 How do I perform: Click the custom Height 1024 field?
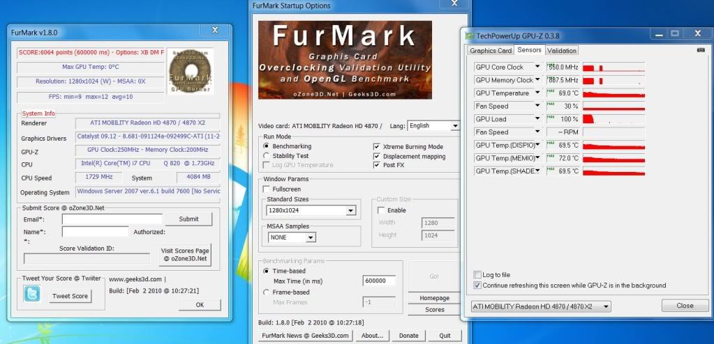tap(438, 235)
